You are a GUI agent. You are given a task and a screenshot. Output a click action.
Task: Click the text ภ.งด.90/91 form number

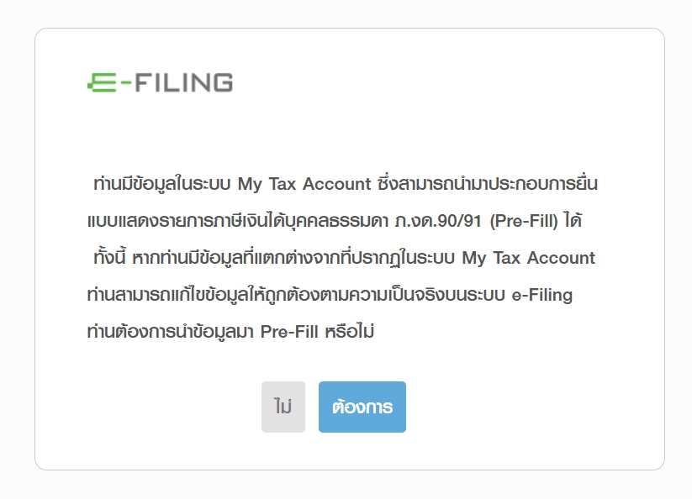(438, 220)
